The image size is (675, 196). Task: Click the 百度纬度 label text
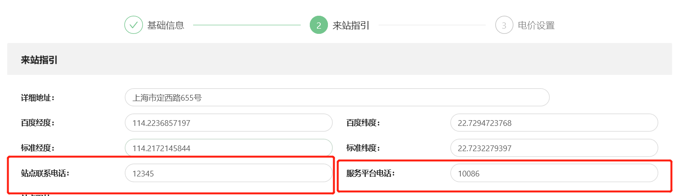tap(363, 123)
